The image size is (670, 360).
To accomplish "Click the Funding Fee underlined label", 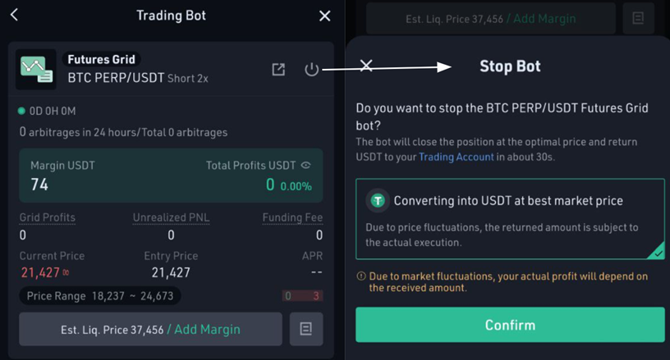I will coord(292,217).
